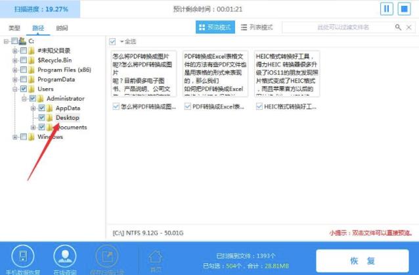419x275 pixels.
Task: Click the #未知父目录 folder icon
Action: pos(32,51)
